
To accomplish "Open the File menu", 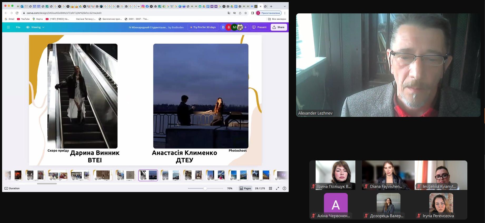I will click(x=18, y=27).
